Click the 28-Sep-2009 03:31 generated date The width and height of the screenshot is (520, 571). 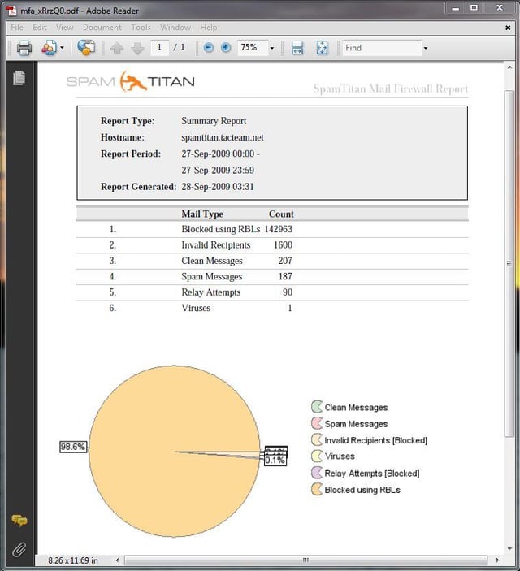point(218,187)
